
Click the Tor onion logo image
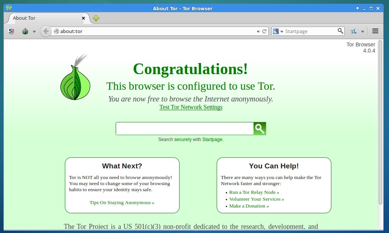[x=75, y=77]
